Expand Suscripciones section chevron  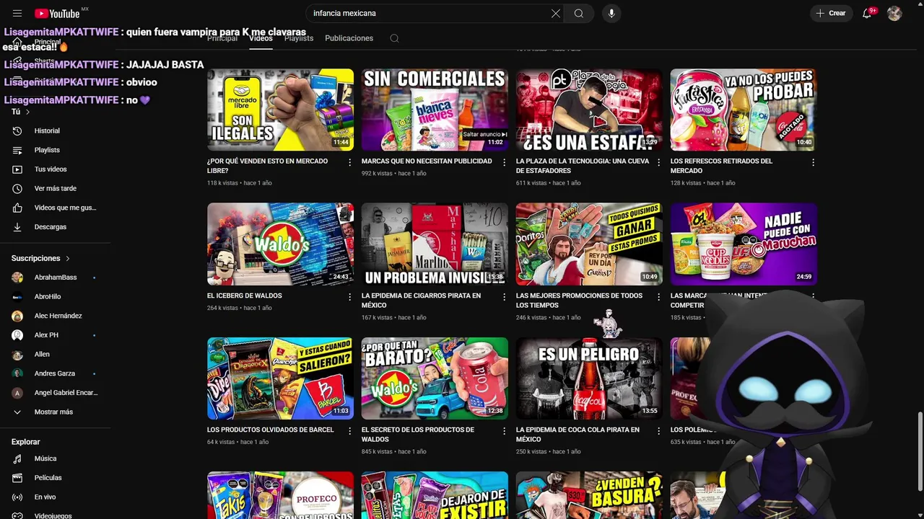pyautogui.click(x=68, y=258)
